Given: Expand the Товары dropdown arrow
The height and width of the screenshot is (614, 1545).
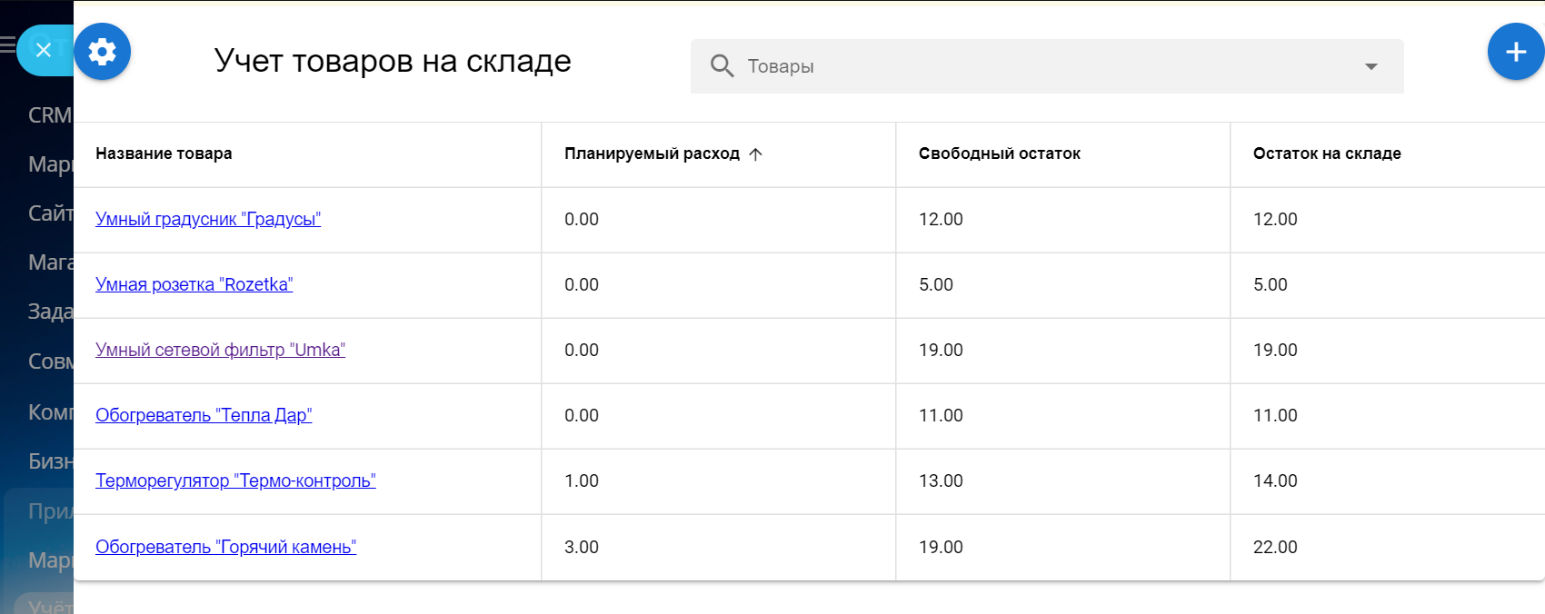Looking at the screenshot, I should click(x=1371, y=66).
